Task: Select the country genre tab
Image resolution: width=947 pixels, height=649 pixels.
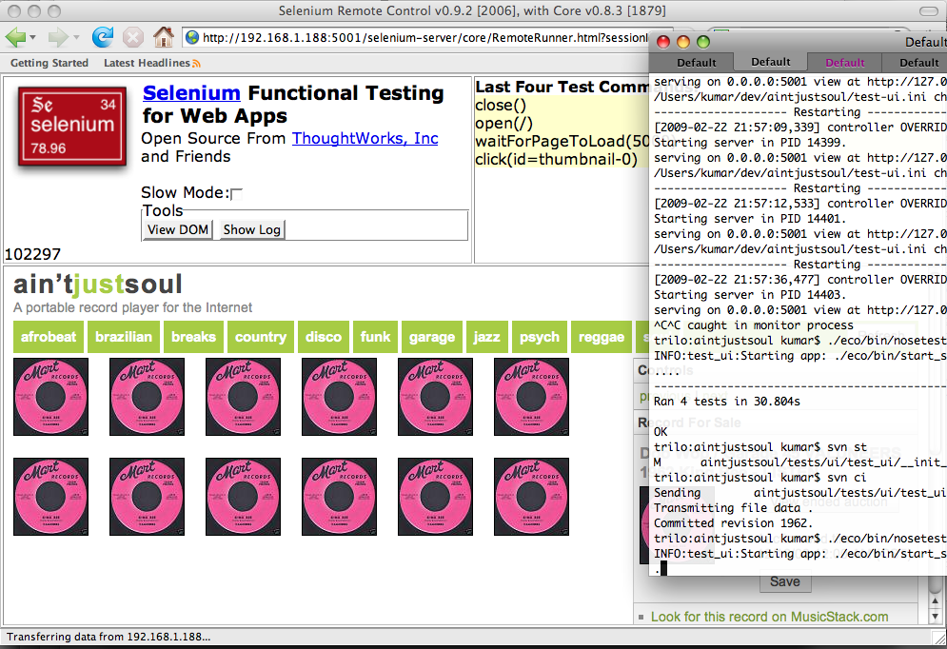Action: (x=260, y=337)
